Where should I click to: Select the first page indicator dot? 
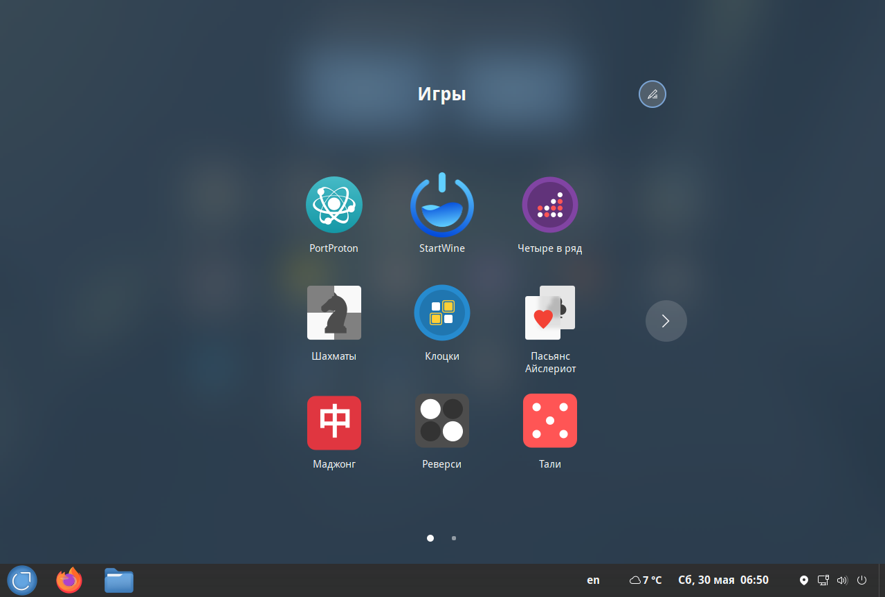pos(430,538)
